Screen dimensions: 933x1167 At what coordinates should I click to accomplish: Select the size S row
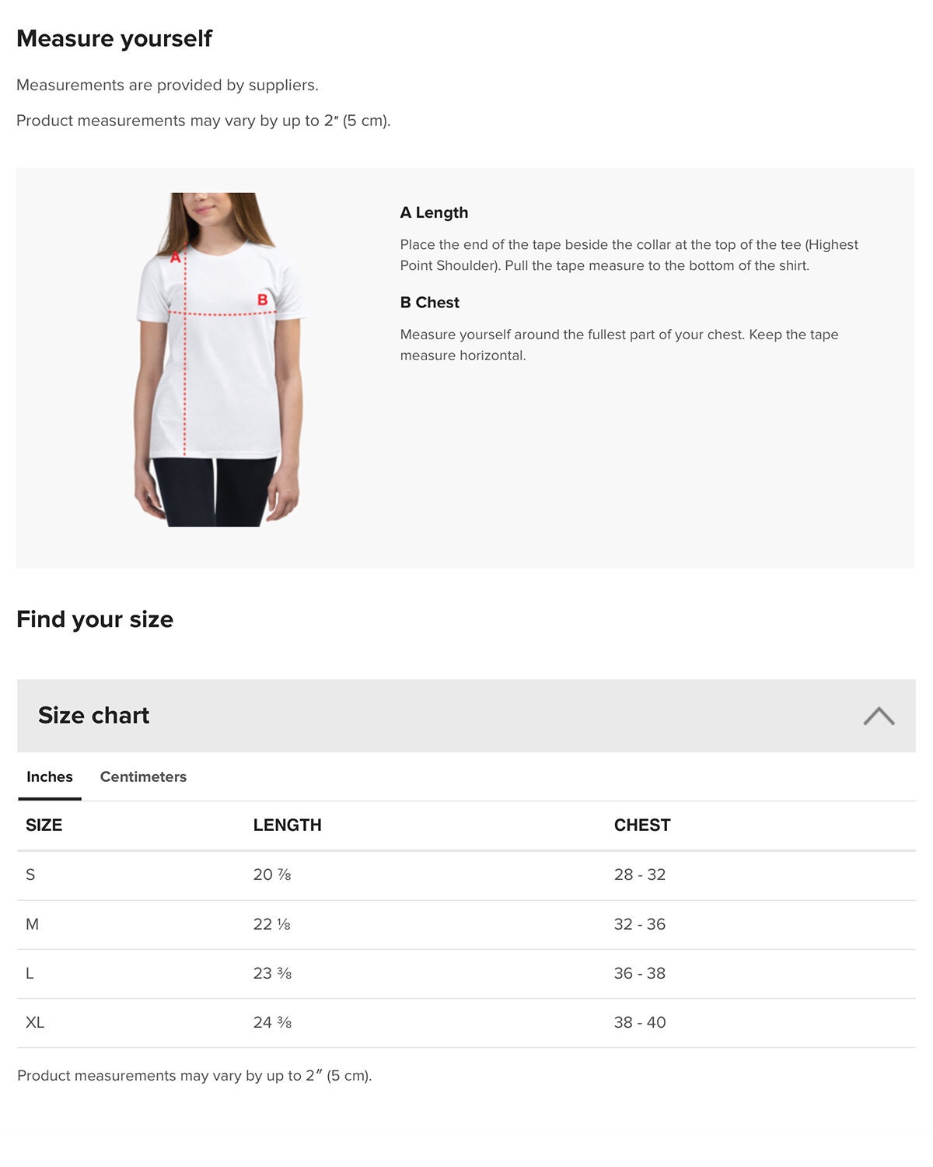point(466,875)
